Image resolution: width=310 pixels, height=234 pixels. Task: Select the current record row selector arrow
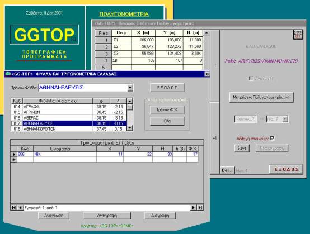(x=14, y=154)
